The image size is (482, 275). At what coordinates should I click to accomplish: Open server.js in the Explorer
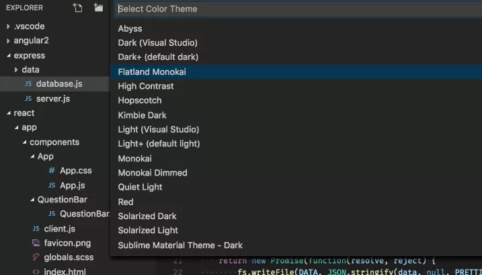click(x=53, y=99)
